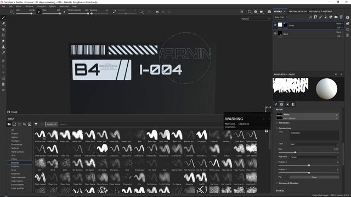Open the Edit menu
Image resolution: width=351 pixels, height=197 pixels.
pos(11,7)
